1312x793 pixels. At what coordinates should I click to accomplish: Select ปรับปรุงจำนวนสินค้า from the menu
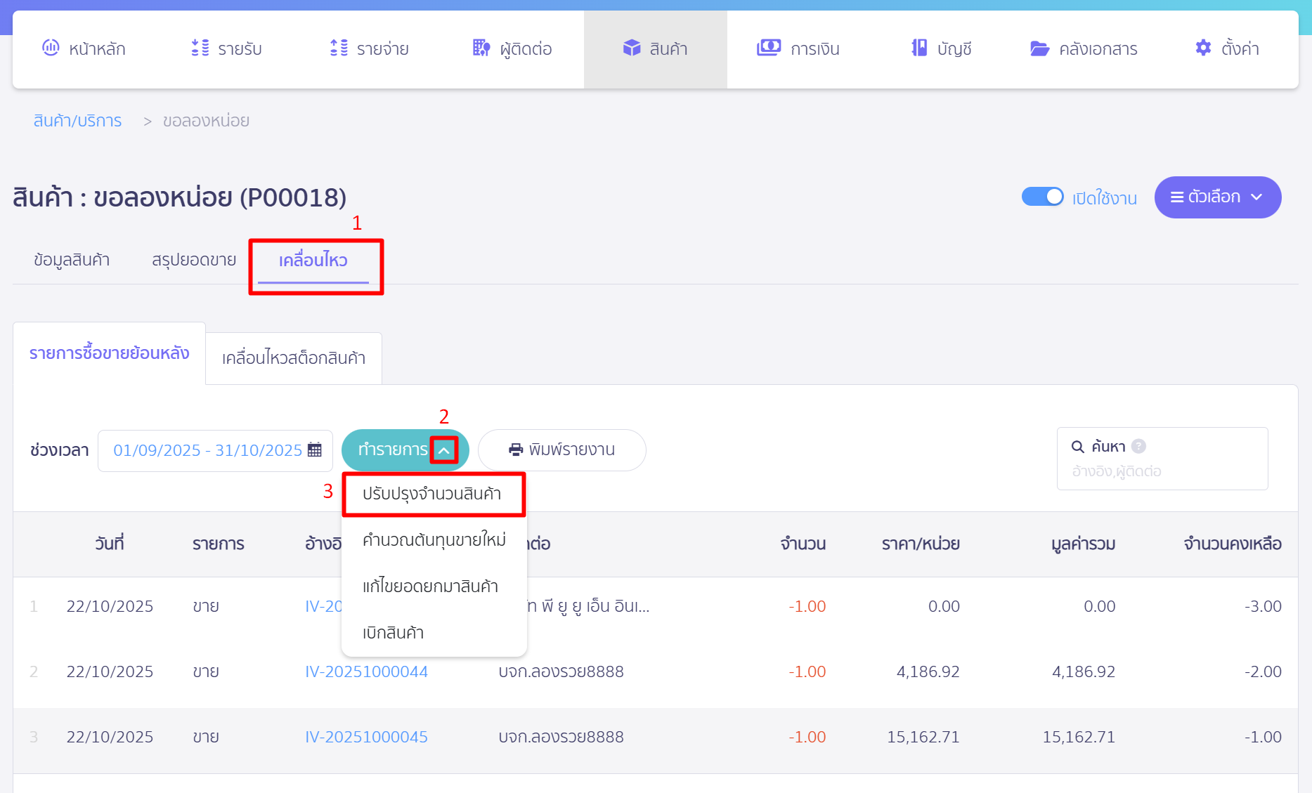[x=433, y=494]
